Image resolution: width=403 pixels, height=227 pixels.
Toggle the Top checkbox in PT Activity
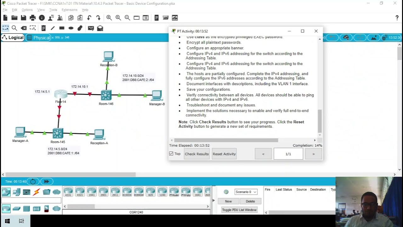coord(171,154)
